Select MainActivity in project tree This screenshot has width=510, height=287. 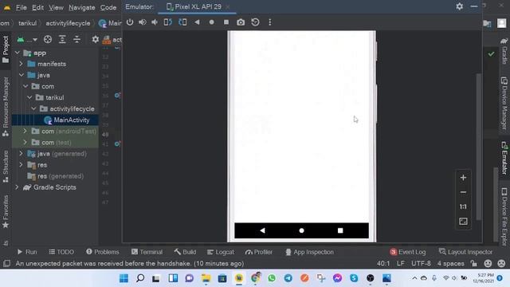click(72, 120)
